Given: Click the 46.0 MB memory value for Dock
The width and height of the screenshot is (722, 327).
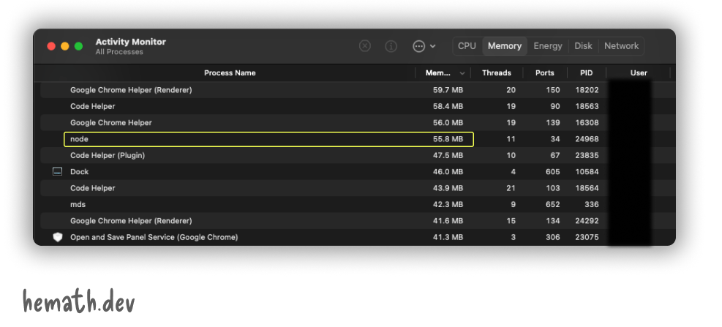Looking at the screenshot, I should tap(448, 172).
